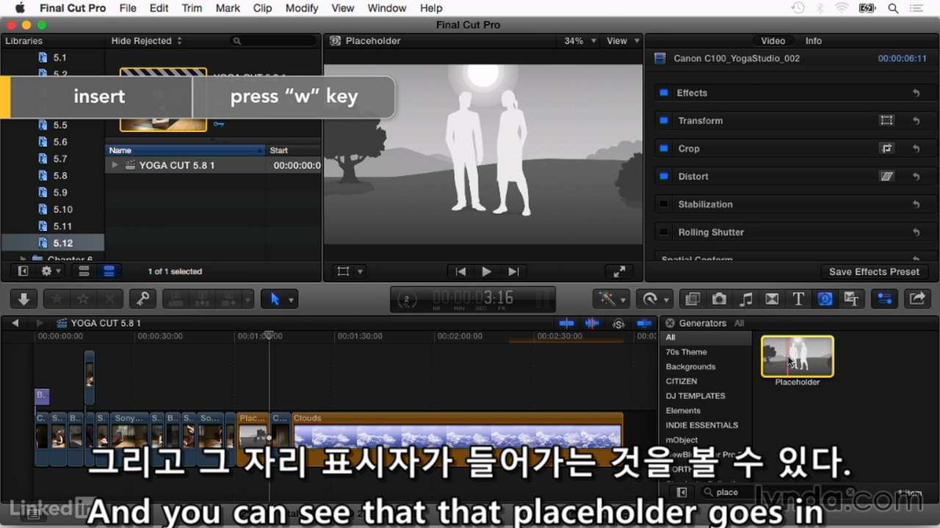940x528 pixels.
Task: Enable the Stabilization checkbox
Action: click(x=664, y=204)
